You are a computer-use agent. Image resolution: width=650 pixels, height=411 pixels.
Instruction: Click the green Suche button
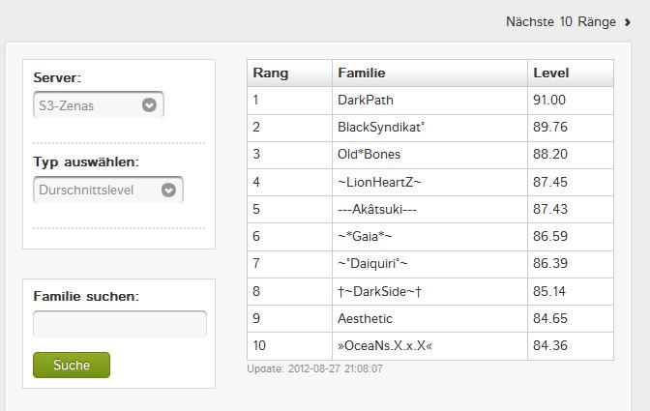point(72,365)
